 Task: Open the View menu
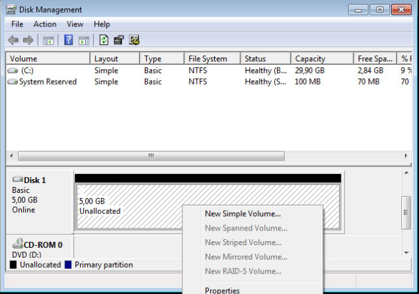75,24
